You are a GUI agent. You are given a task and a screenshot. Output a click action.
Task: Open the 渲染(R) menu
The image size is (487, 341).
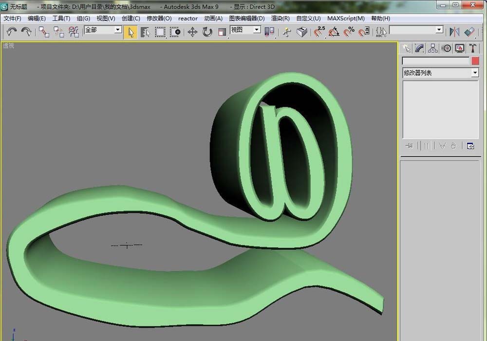[x=280, y=19]
